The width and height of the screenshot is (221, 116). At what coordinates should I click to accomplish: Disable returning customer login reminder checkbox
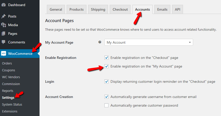(x=106, y=82)
